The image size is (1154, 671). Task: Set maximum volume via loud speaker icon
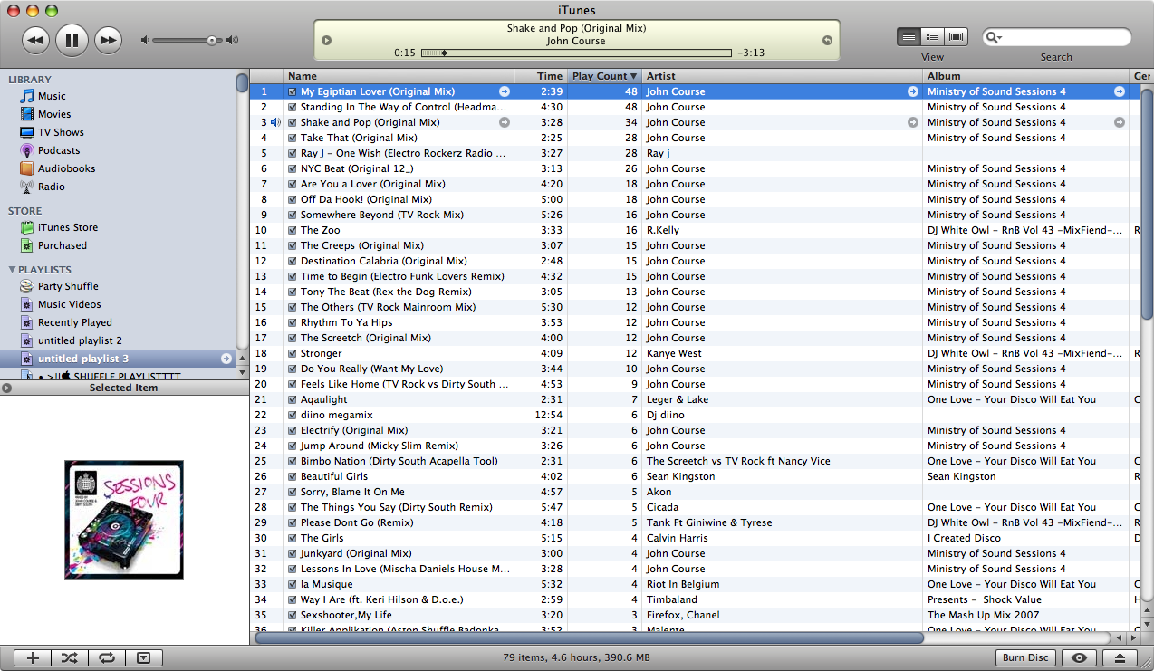click(233, 40)
